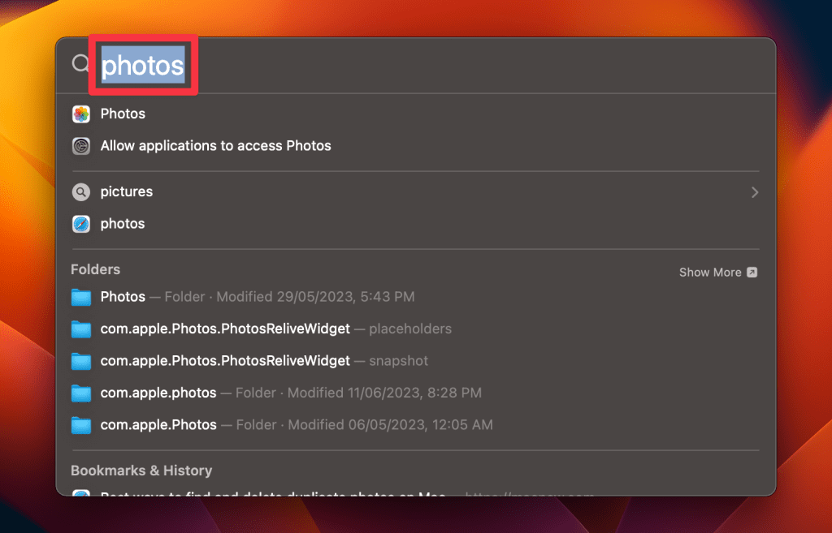Click 'Bookmarks & History' section header

[x=141, y=471]
